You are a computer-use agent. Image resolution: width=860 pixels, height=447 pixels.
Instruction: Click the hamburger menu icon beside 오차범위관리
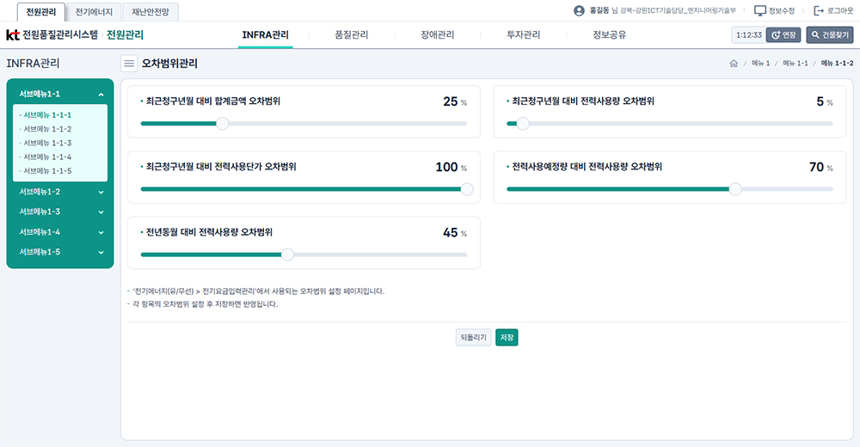click(x=129, y=63)
